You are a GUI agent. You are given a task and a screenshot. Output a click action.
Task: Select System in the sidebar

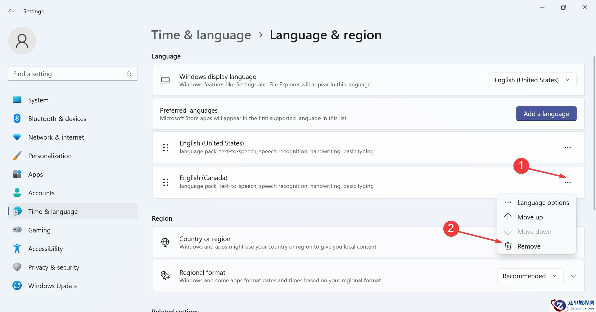[73, 100]
